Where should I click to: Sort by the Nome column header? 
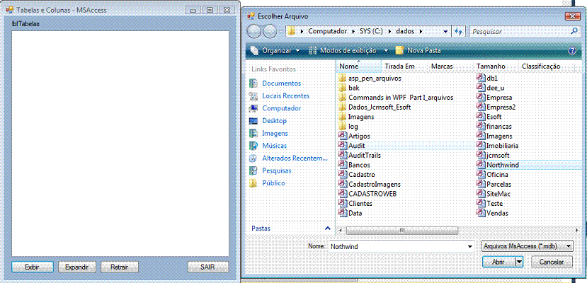click(x=358, y=67)
